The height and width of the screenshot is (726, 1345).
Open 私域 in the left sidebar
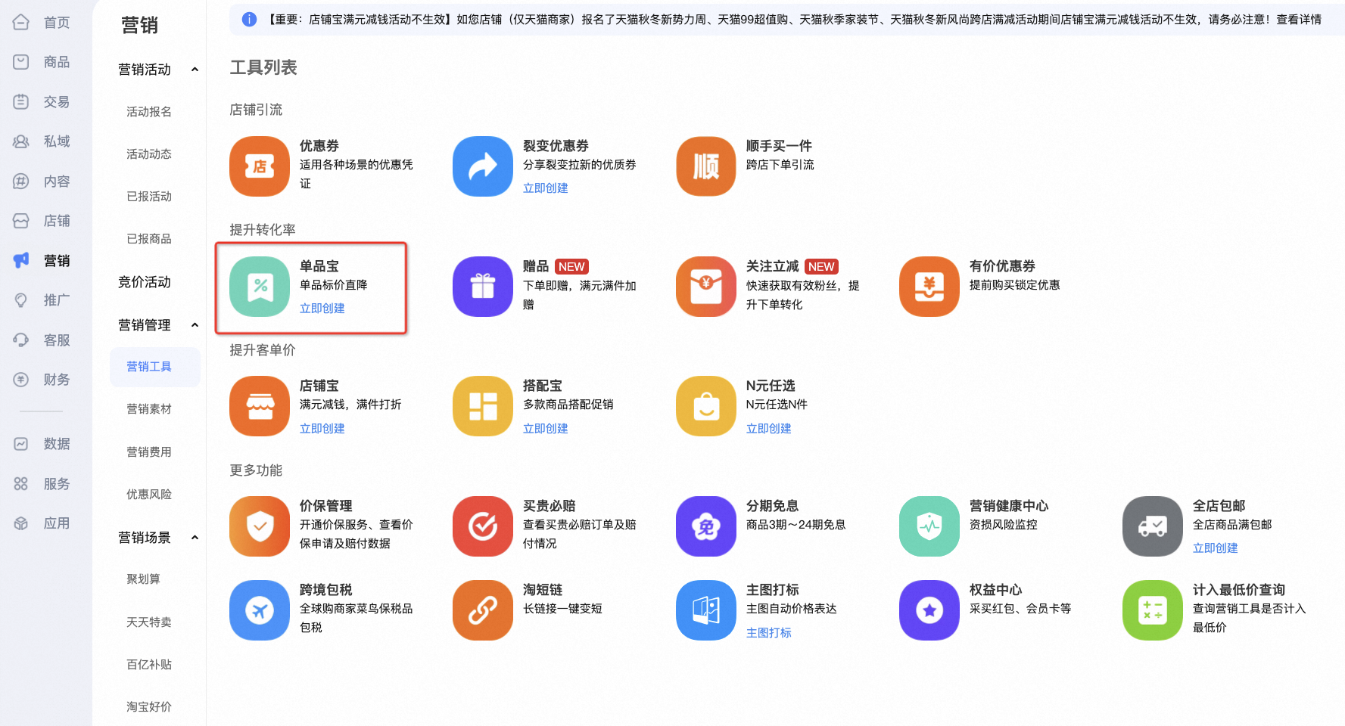(x=42, y=141)
